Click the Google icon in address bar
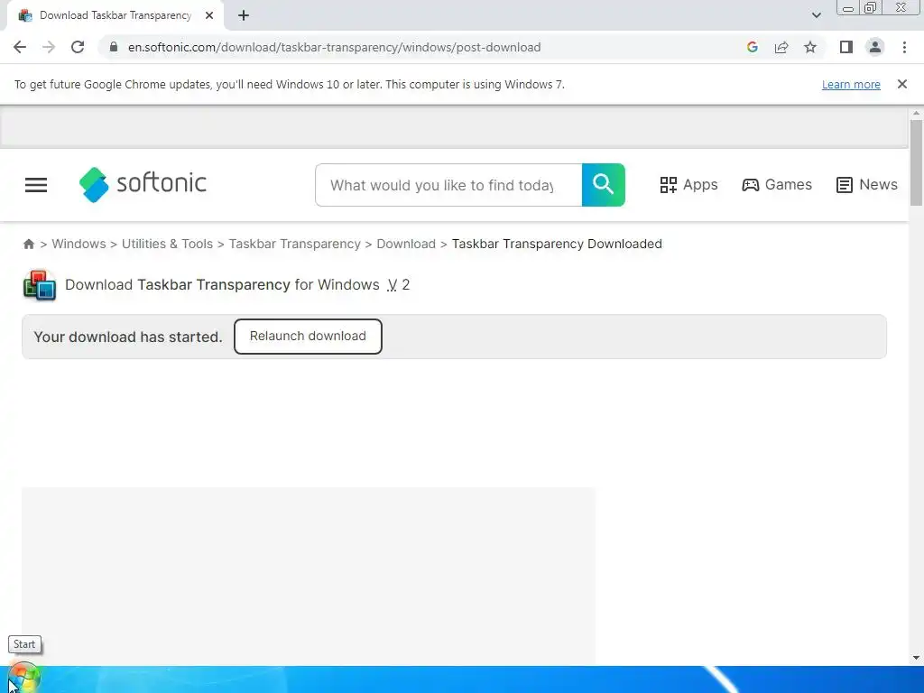Screen dimensions: 924x693 tap(752, 47)
